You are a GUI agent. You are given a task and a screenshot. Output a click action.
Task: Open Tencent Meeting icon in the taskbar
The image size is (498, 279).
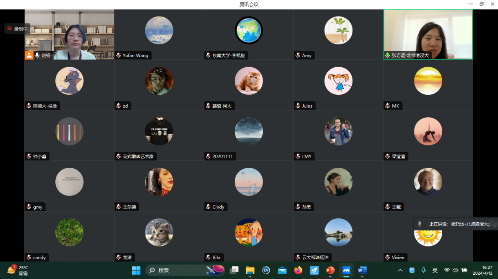(x=346, y=270)
